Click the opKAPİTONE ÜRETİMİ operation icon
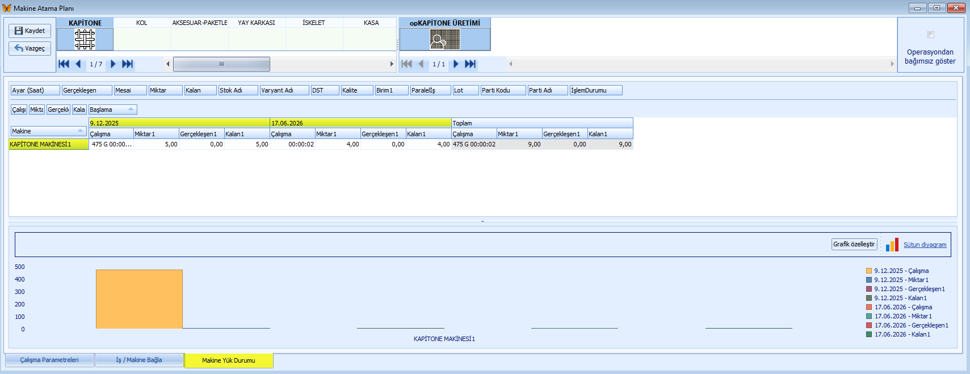Image resolution: width=970 pixels, height=374 pixels. pos(444,40)
